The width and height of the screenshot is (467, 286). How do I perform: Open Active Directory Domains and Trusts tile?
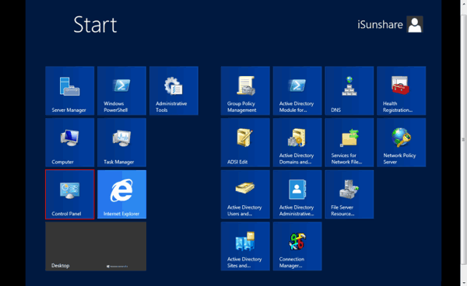(x=297, y=142)
